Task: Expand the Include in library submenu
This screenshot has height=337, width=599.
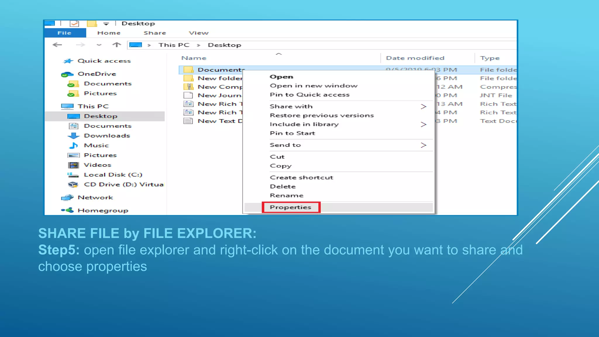Action: (x=423, y=124)
